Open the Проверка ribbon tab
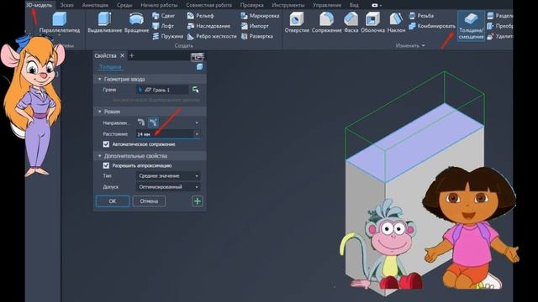Screen dimensions: 538x302 pyautogui.click(x=252, y=5)
